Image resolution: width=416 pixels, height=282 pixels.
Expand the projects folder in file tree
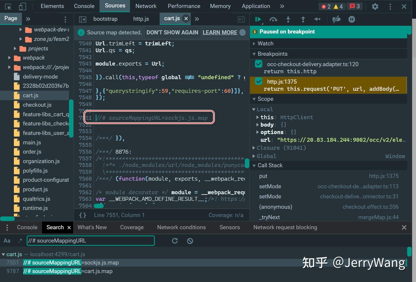pos(15,48)
